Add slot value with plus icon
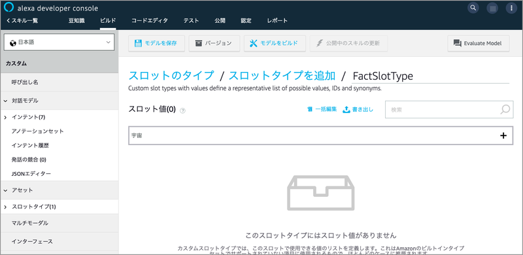 503,135
